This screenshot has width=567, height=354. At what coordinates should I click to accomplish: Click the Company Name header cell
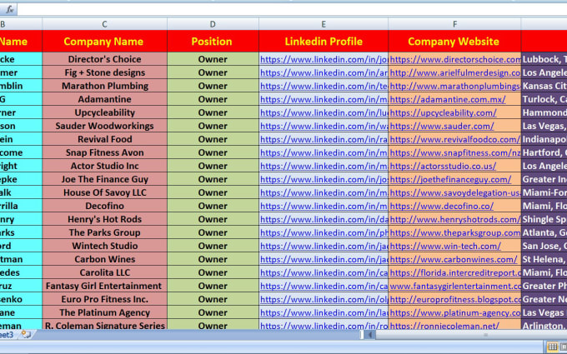pos(104,41)
